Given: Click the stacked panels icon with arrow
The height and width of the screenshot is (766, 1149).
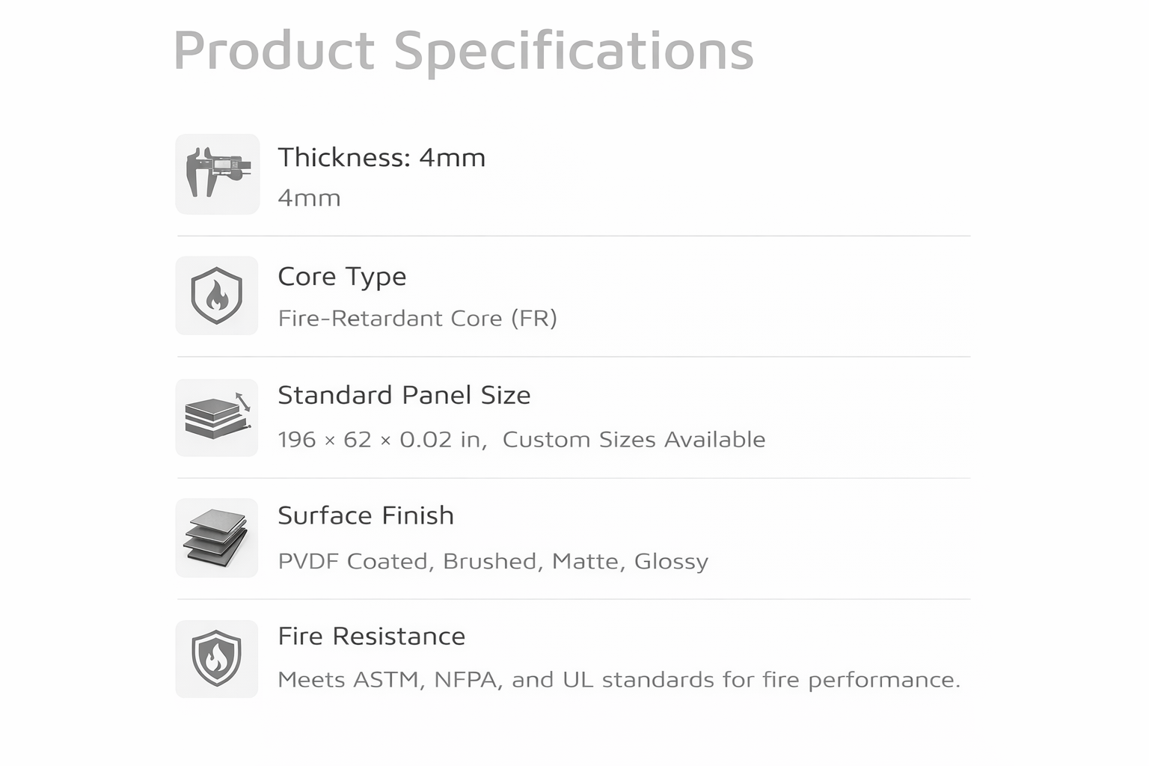Looking at the screenshot, I should [217, 417].
